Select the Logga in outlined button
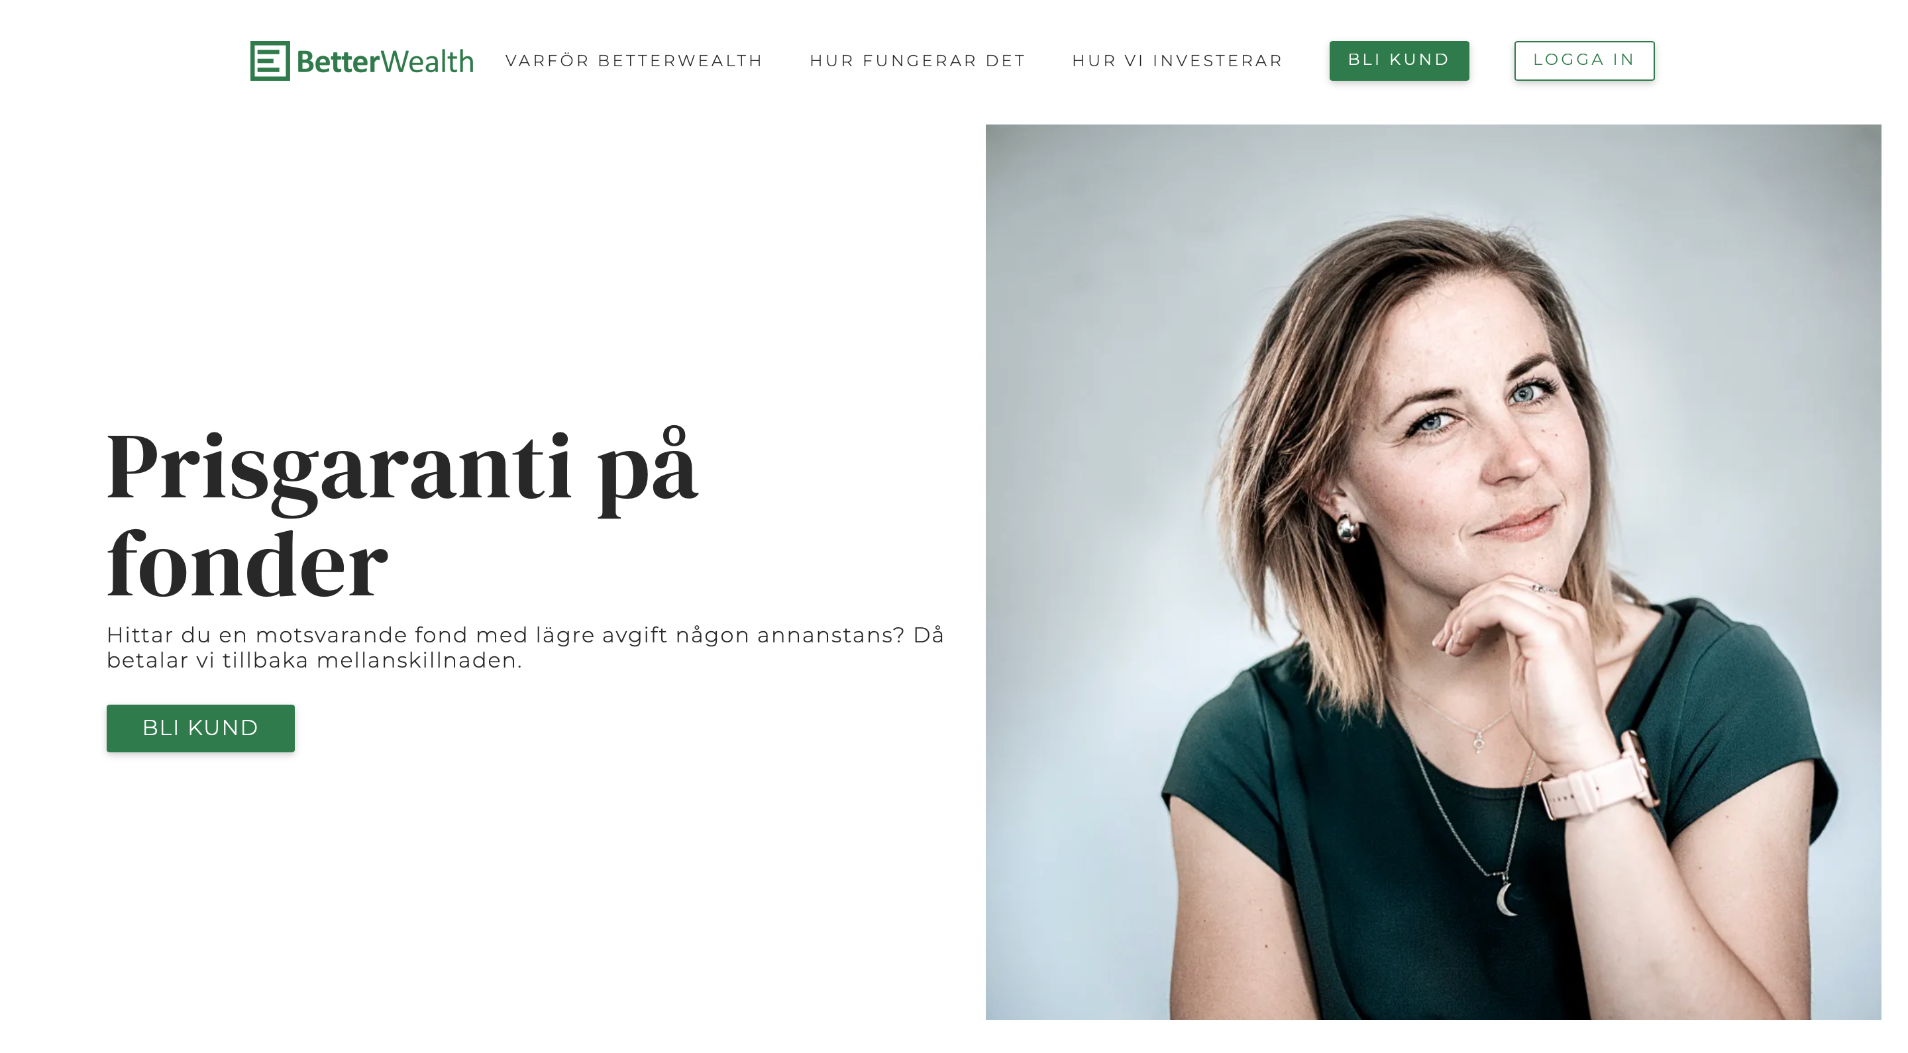This screenshot has height=1053, width=1908. (x=1584, y=60)
